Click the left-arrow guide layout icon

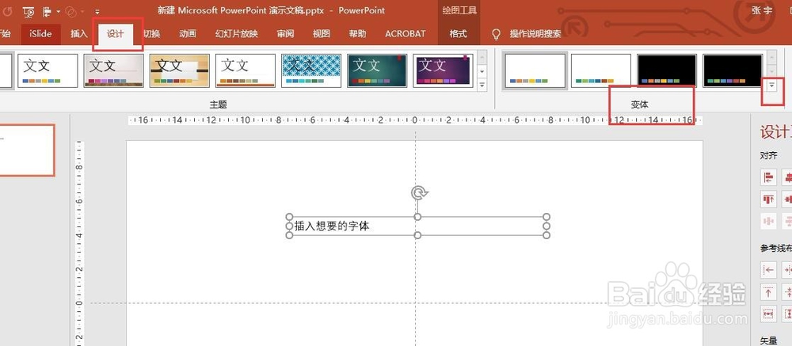coord(769,270)
